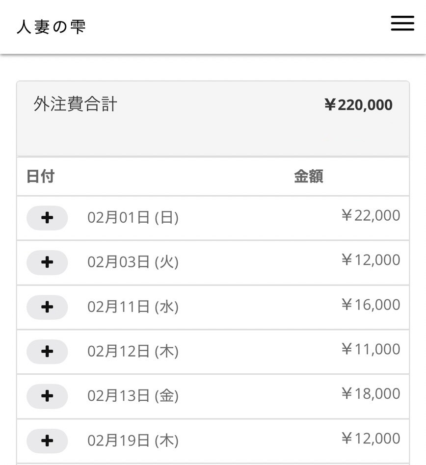Select the ¥12,000 amount for 02月03日
This screenshot has height=465, width=426.
point(371,260)
